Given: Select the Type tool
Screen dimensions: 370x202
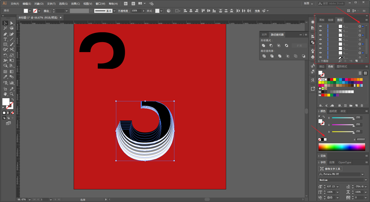Looking at the screenshot, I should point(5,39).
